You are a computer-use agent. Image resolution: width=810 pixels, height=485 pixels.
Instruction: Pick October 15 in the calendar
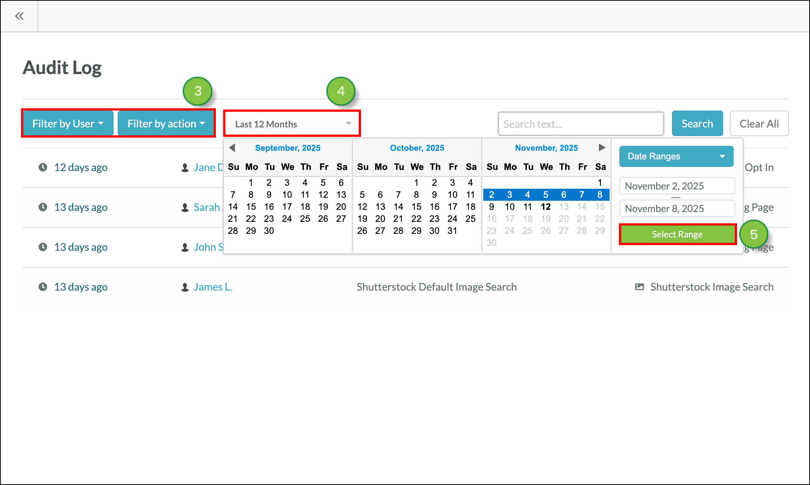pos(416,207)
